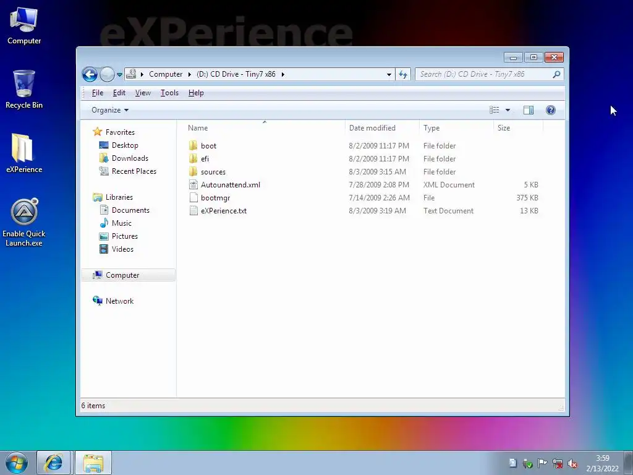Select the sources folder icon
This screenshot has width=633, height=475.
tap(193, 172)
